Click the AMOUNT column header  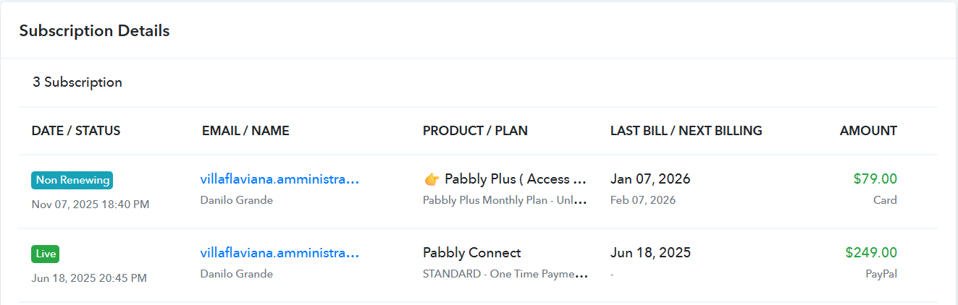pos(868,131)
